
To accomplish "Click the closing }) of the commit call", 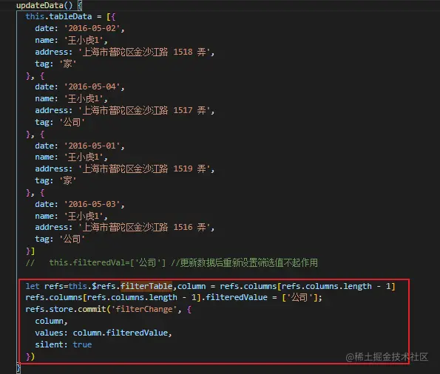I will 30,356.
